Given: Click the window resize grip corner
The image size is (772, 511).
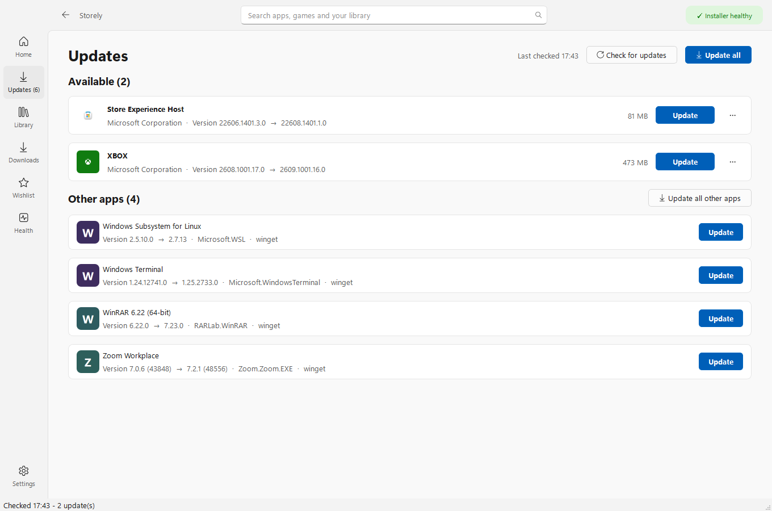Looking at the screenshot, I should 768,507.
